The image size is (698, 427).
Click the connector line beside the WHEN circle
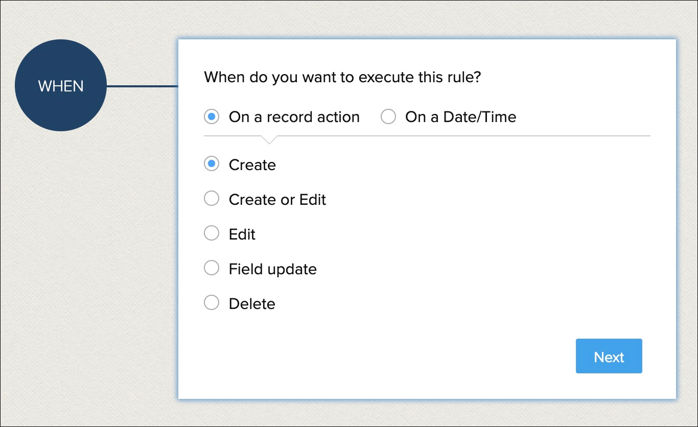142,86
